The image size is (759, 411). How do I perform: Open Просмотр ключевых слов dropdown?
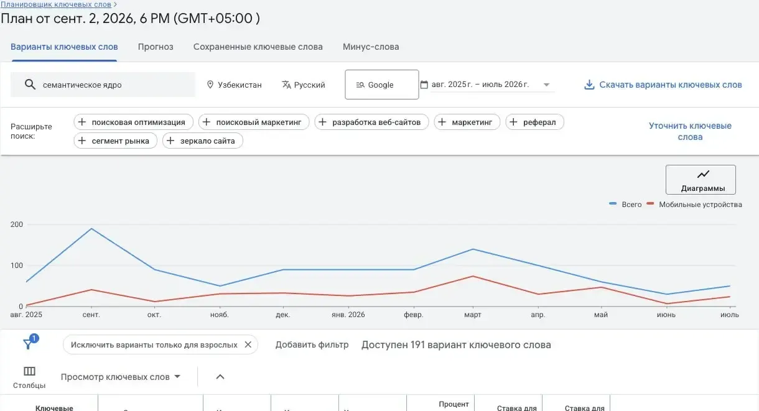(x=121, y=377)
